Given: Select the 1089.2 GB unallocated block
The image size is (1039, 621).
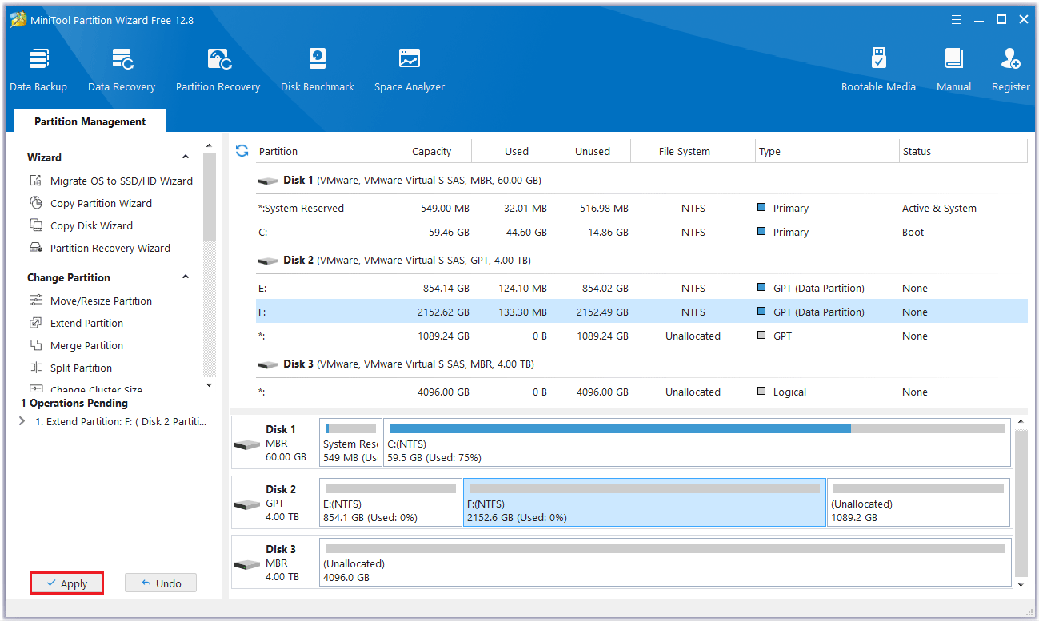Looking at the screenshot, I should click(919, 503).
